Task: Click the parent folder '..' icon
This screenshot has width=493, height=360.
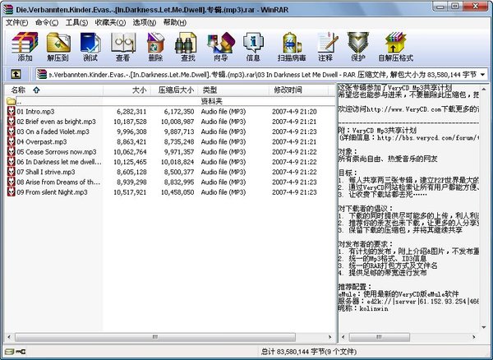Action: pyautogui.click(x=11, y=101)
